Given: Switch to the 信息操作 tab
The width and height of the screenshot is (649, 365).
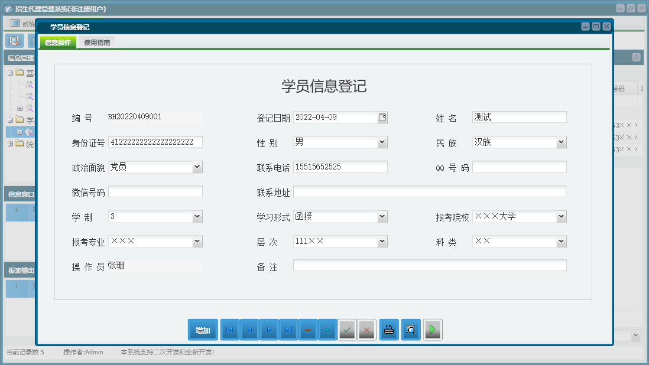Looking at the screenshot, I should pyautogui.click(x=58, y=42).
